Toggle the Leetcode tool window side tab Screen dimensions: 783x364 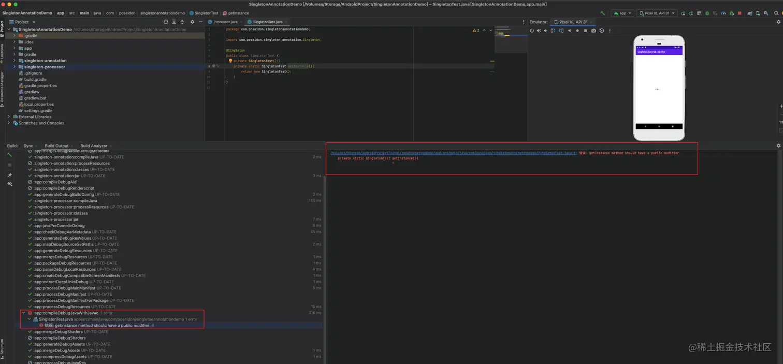coord(2,53)
